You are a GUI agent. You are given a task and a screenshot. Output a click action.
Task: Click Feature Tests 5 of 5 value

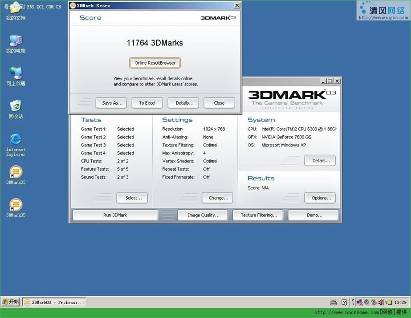tap(122, 169)
